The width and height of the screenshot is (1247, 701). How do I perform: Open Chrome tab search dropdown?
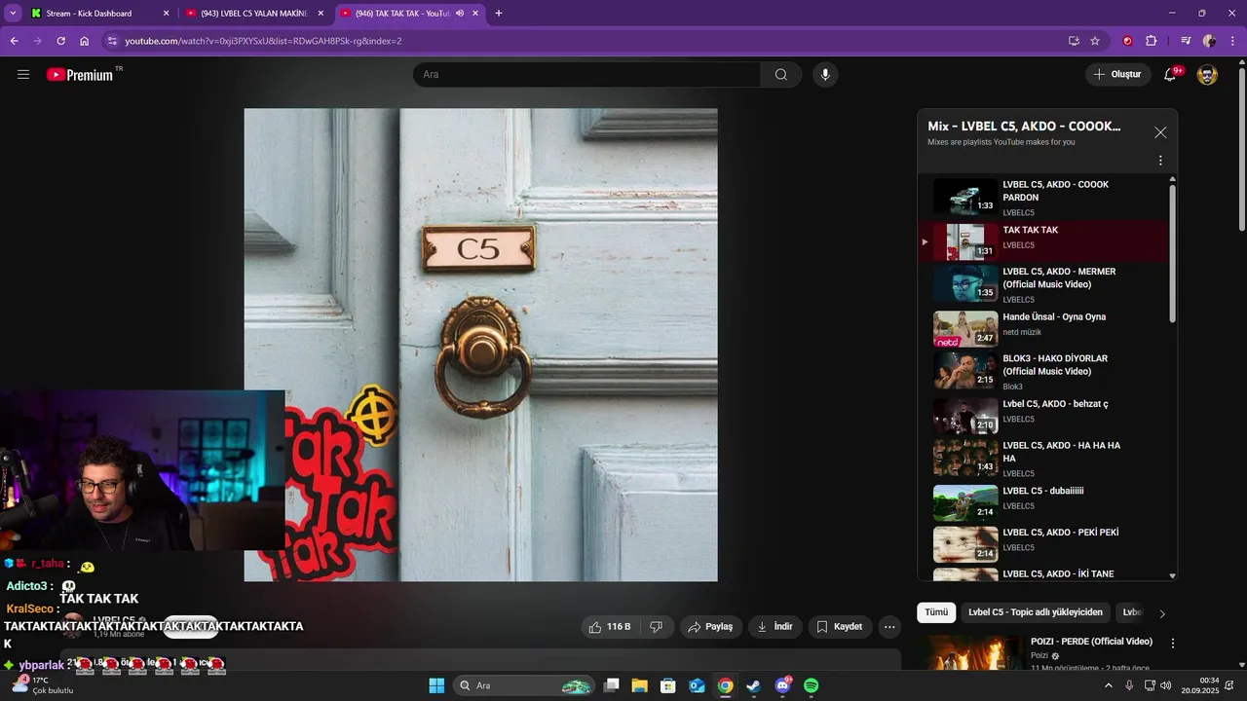coord(14,14)
